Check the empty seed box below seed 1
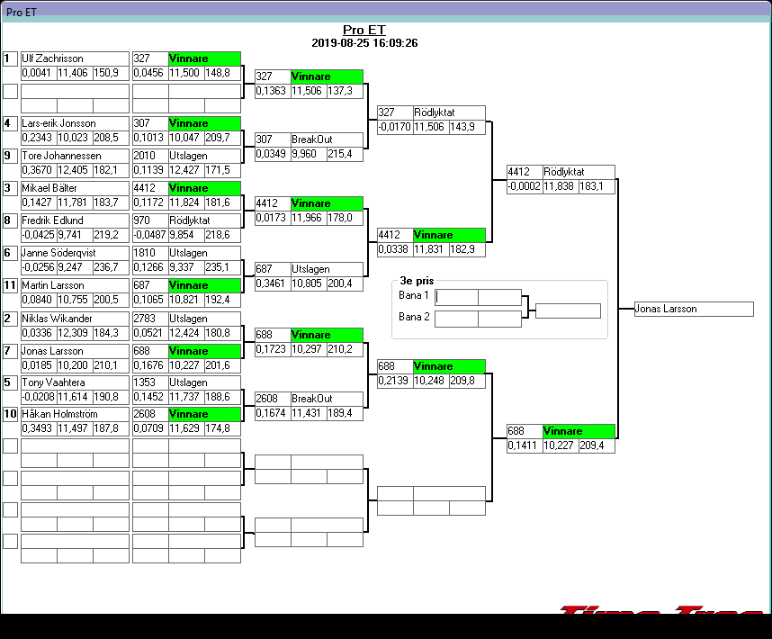Screen dimensions: 772x639 10,91
